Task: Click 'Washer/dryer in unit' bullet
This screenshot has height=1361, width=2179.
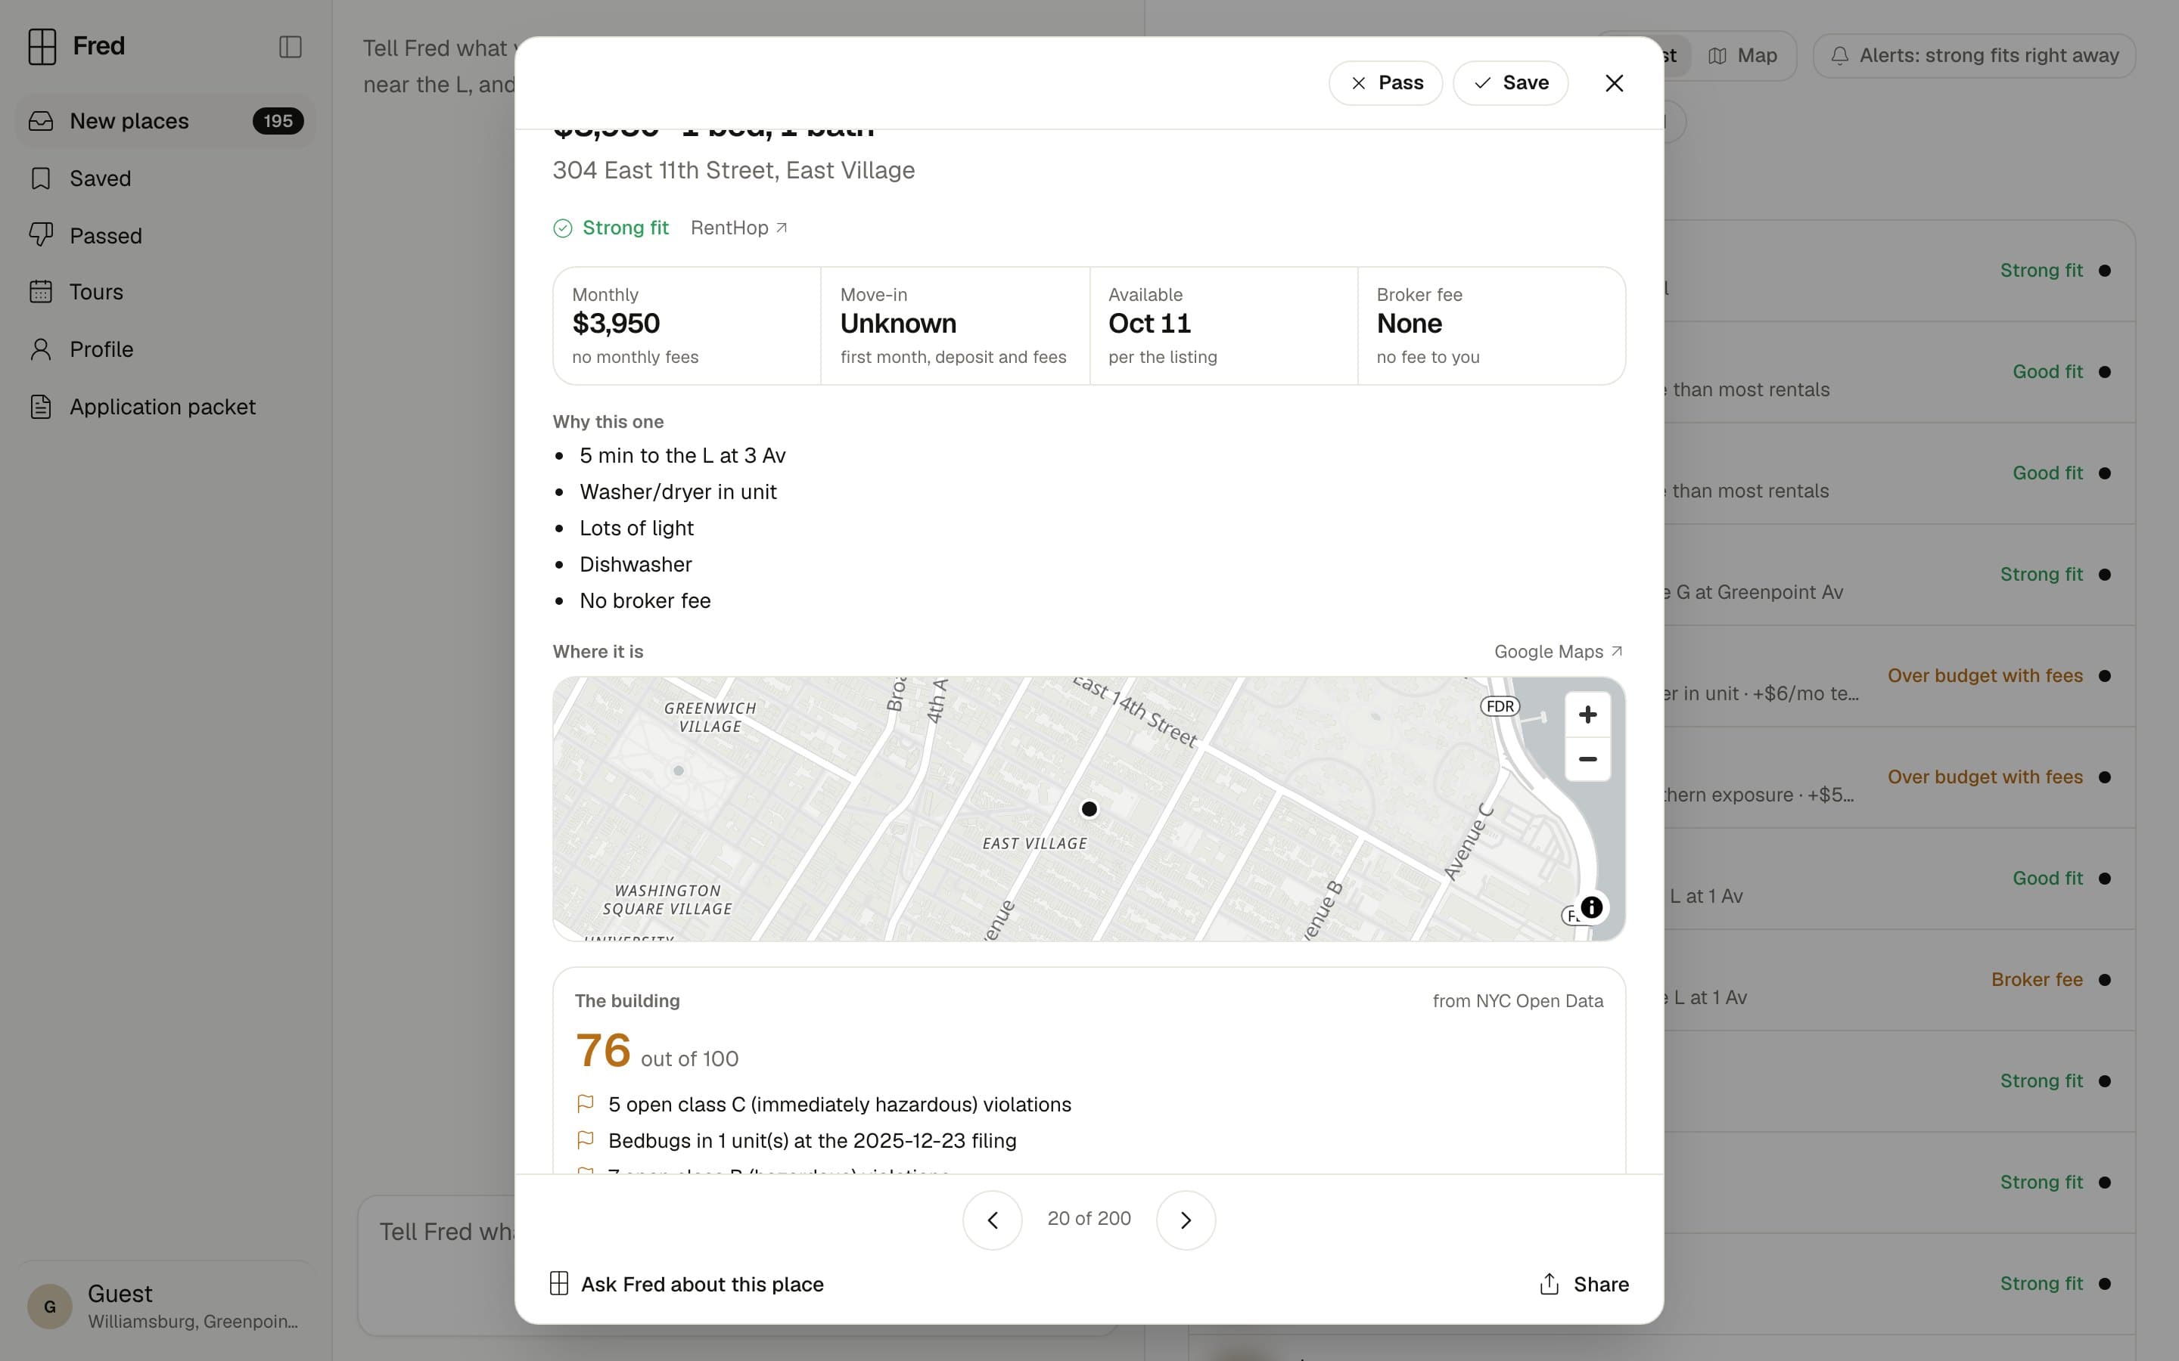Action: 678,492
